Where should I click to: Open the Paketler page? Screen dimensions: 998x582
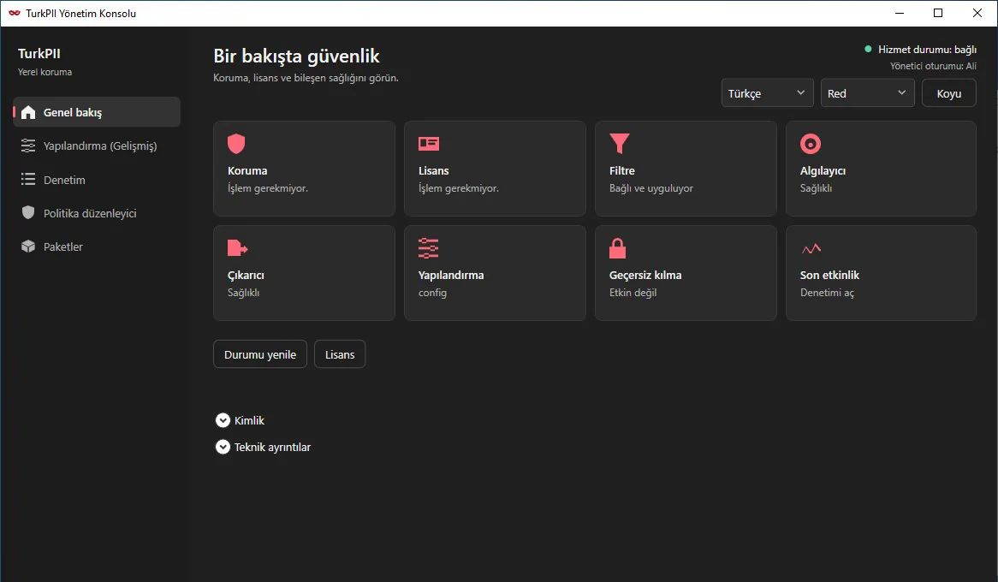click(x=97, y=246)
